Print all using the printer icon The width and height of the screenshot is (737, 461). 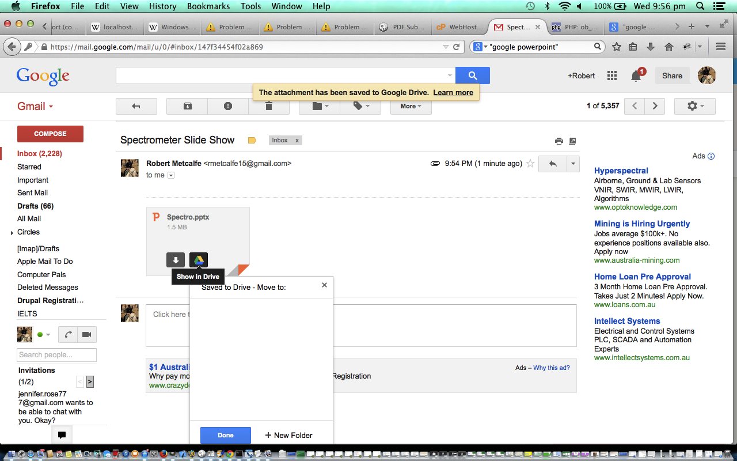tap(559, 141)
